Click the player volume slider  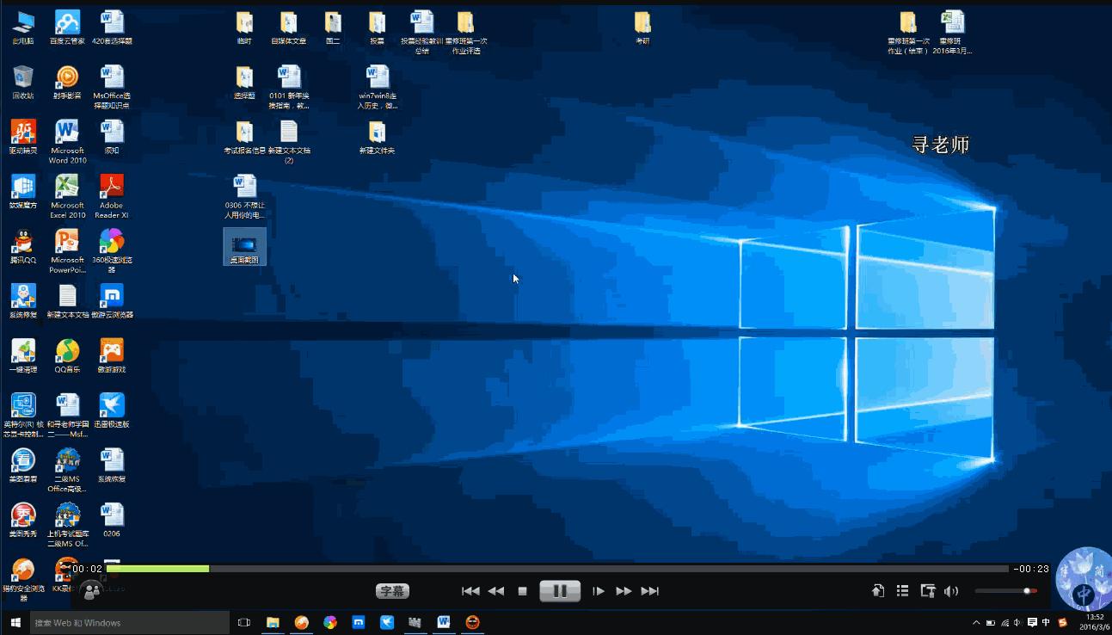[1004, 591]
